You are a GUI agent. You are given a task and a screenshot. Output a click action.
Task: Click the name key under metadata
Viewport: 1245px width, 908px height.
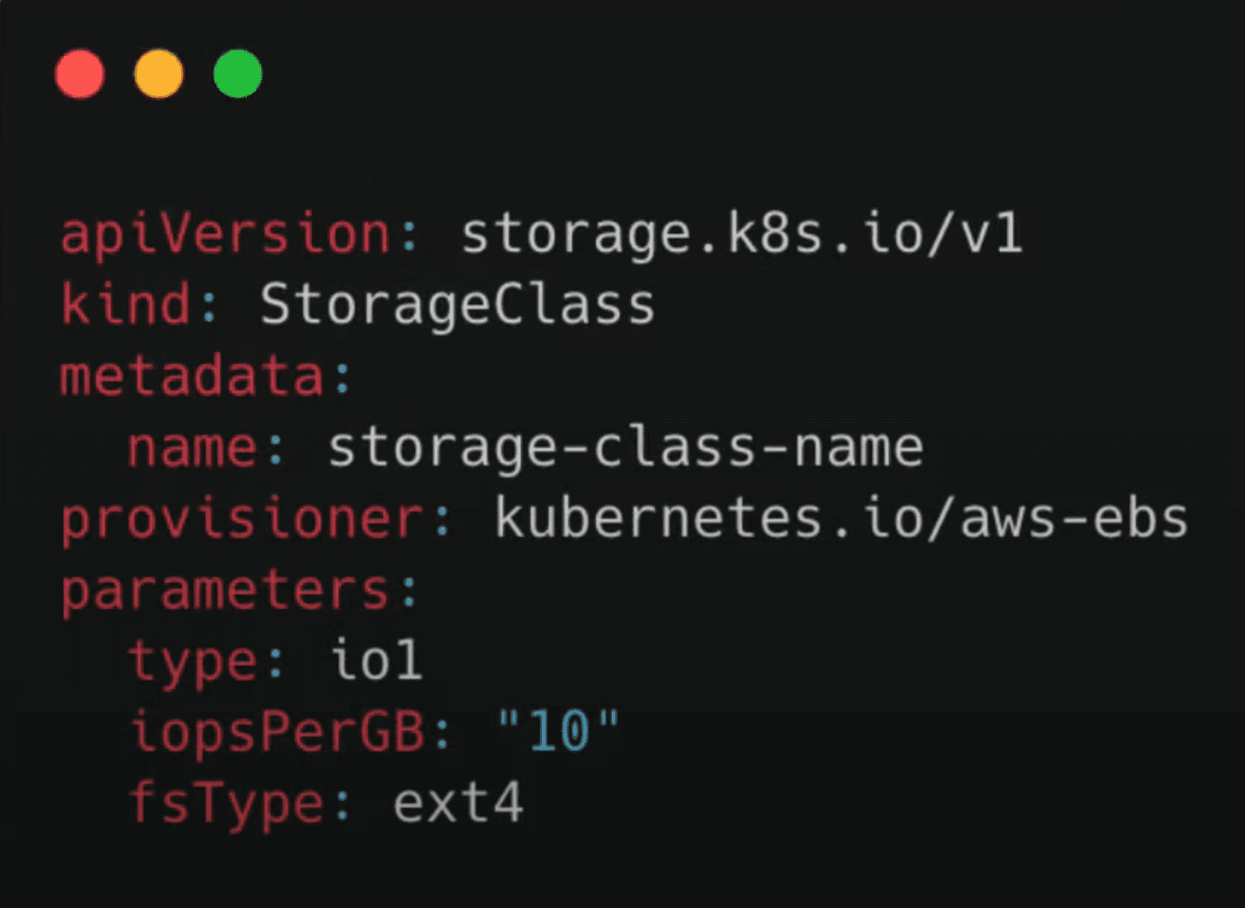192,448
